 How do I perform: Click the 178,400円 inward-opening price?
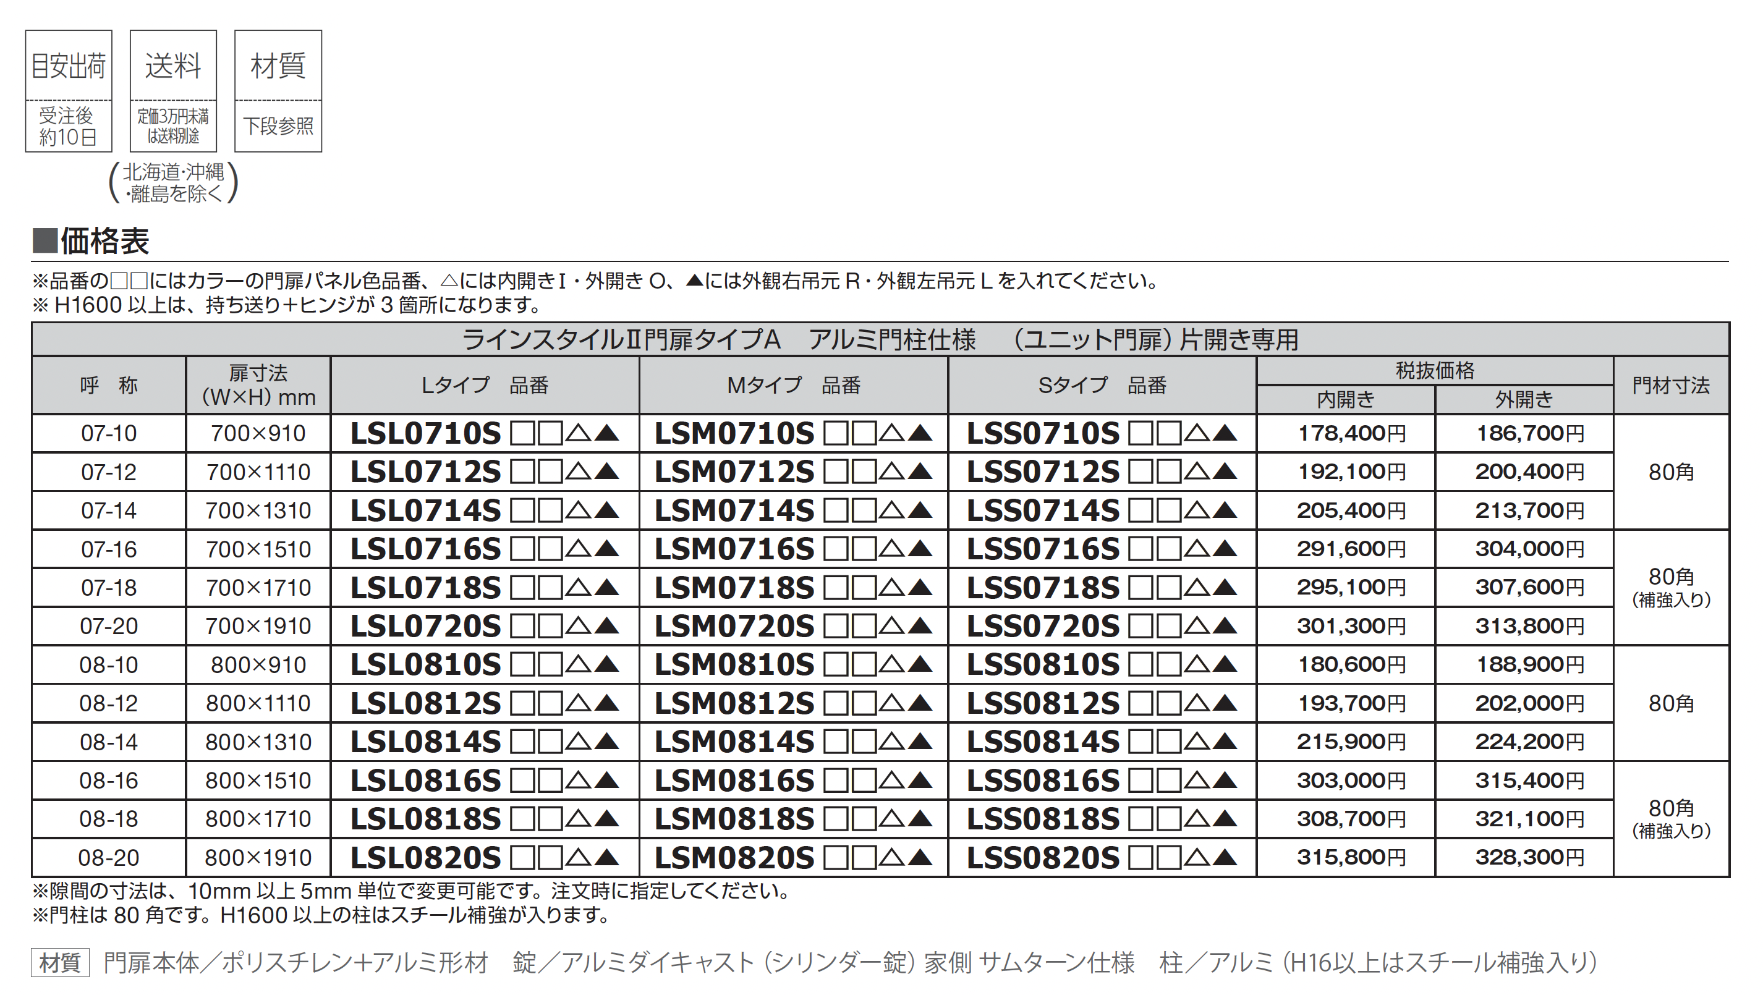point(1352,433)
